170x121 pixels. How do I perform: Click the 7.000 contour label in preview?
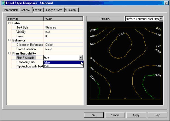click(122, 34)
